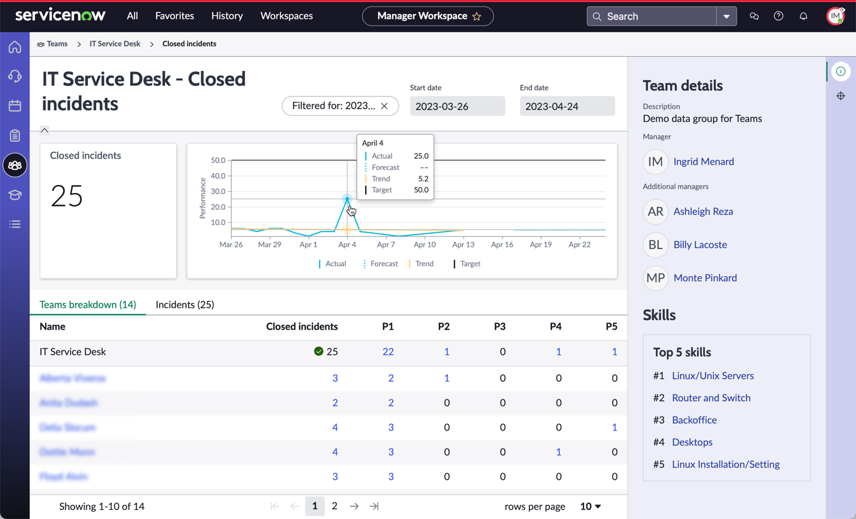
Task: Collapse the chart section chevron
Action: [x=45, y=129]
